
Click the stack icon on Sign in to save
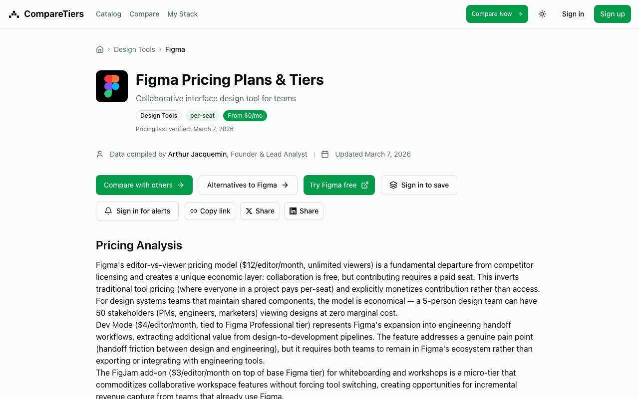(x=393, y=185)
